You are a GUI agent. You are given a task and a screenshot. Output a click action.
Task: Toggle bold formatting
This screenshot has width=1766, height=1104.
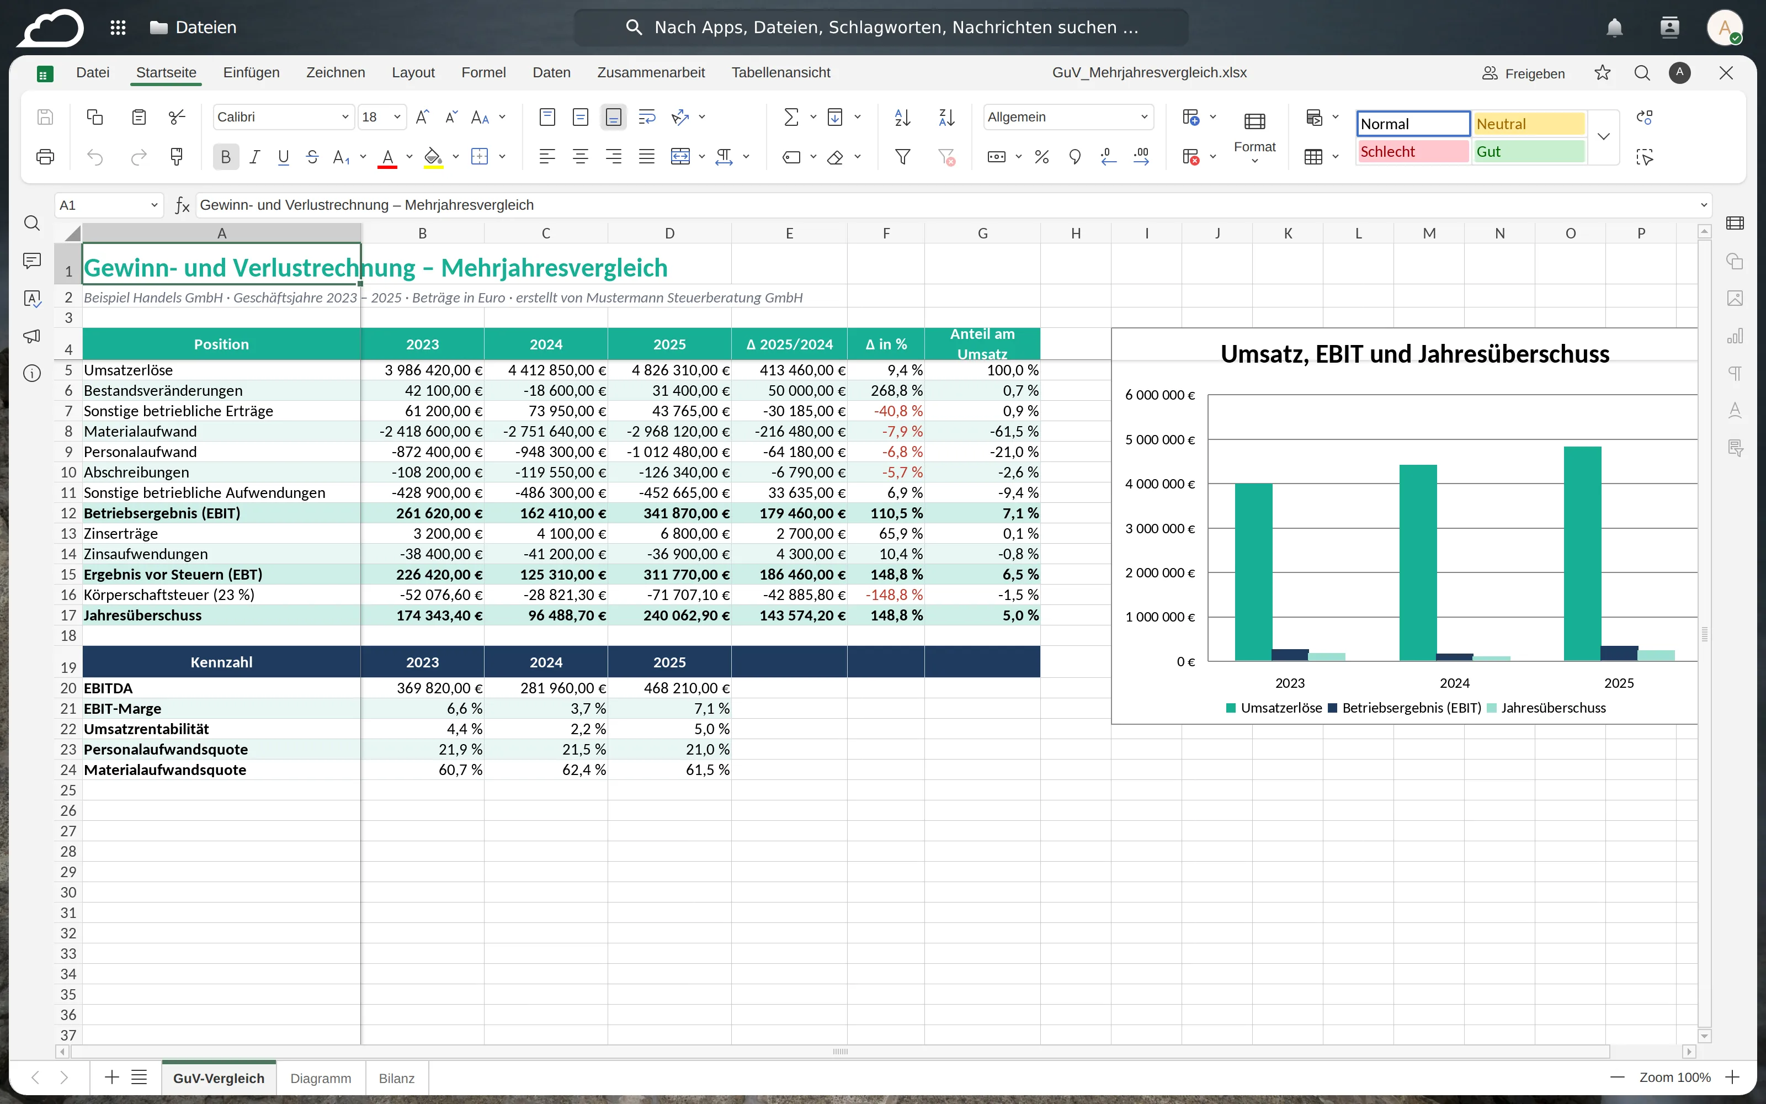pyautogui.click(x=226, y=156)
